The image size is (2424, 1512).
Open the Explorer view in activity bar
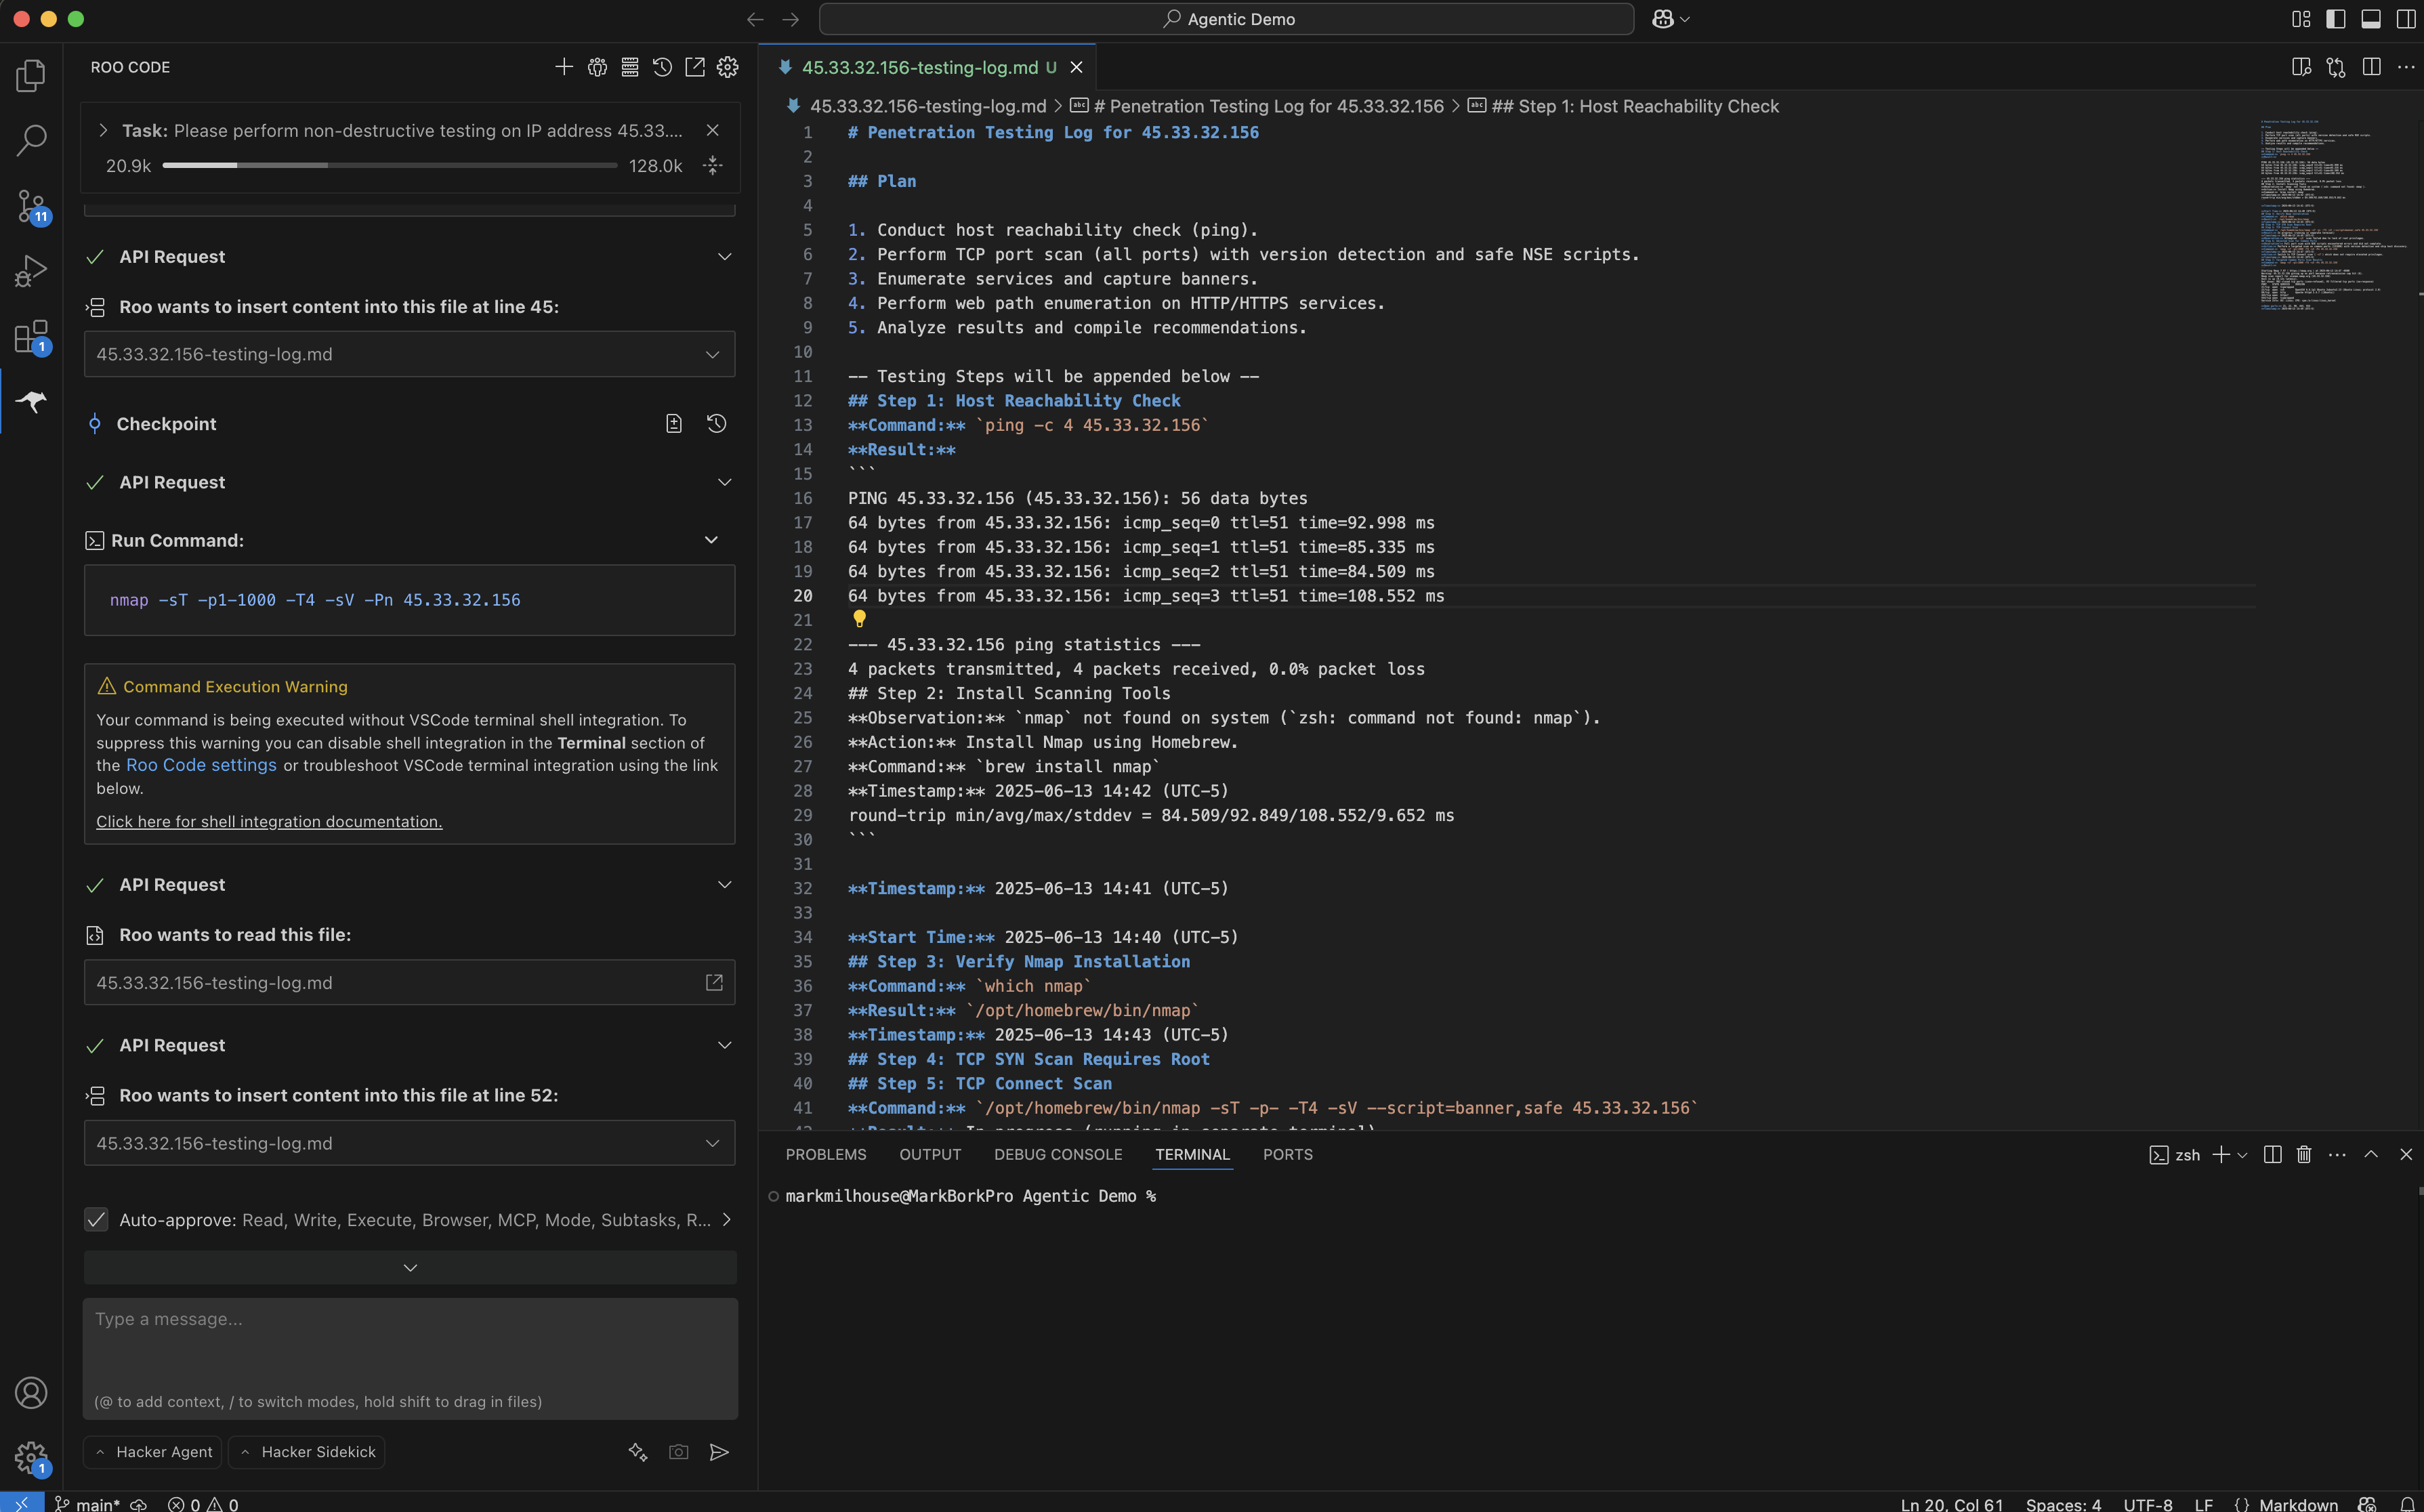tap(31, 75)
